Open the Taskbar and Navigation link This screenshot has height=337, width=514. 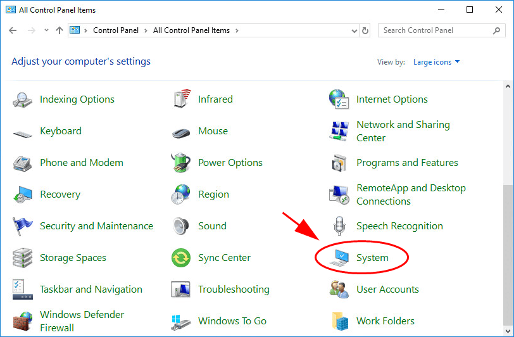(91, 289)
